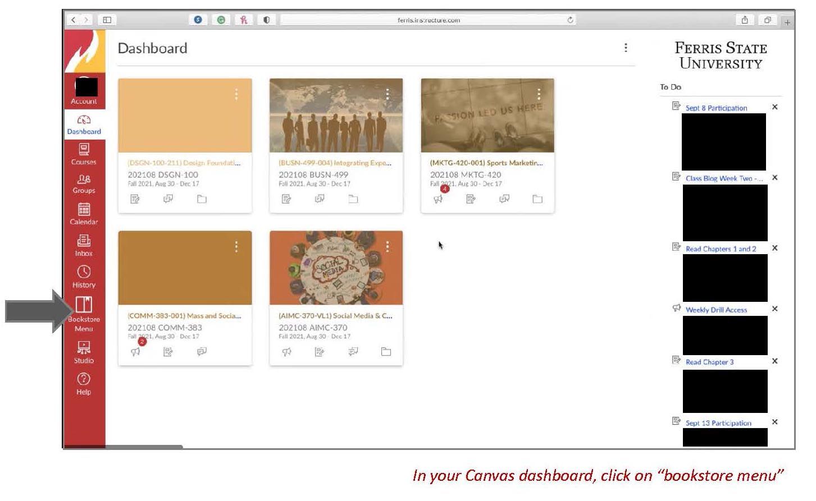This screenshot has width=816, height=501.
Task: Dismiss Read Chapters 1 and 2 to-do
Action: [775, 248]
